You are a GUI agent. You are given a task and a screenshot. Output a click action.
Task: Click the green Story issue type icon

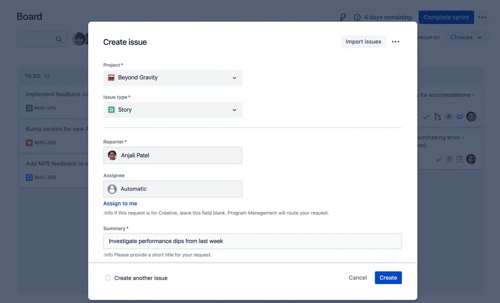(x=111, y=110)
